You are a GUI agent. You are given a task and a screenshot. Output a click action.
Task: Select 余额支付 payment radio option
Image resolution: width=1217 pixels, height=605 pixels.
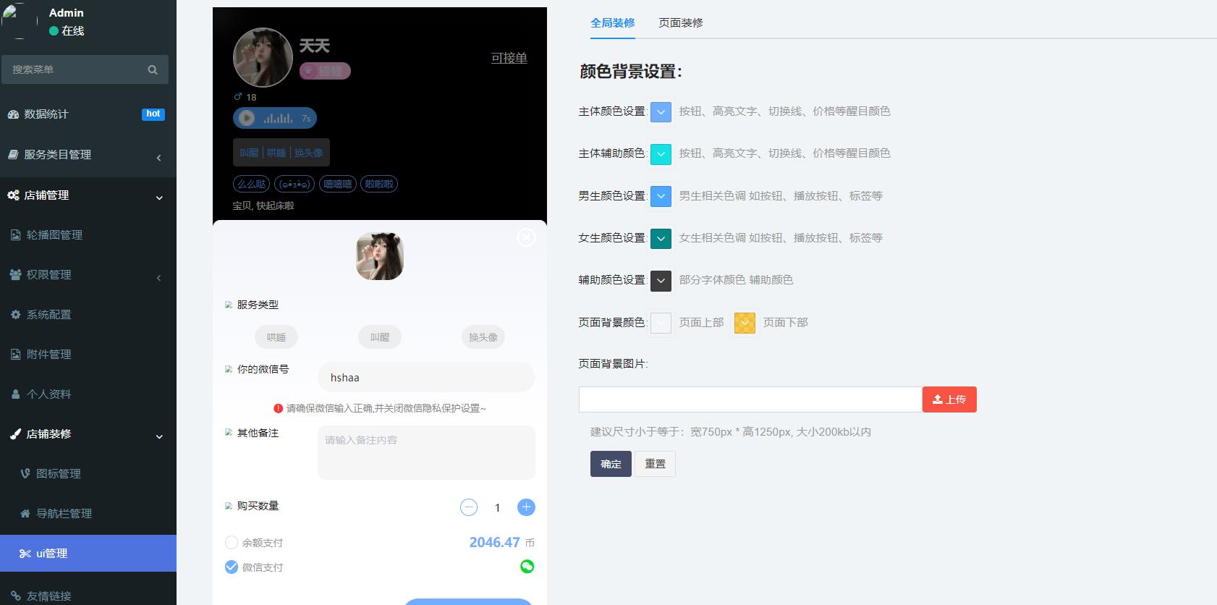(x=232, y=542)
